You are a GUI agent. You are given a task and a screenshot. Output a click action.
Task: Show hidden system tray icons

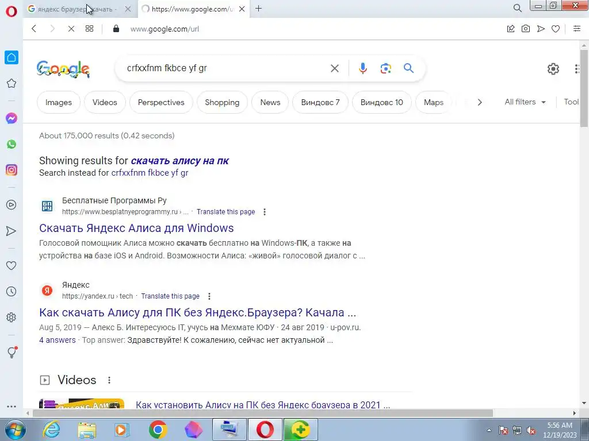point(489,430)
